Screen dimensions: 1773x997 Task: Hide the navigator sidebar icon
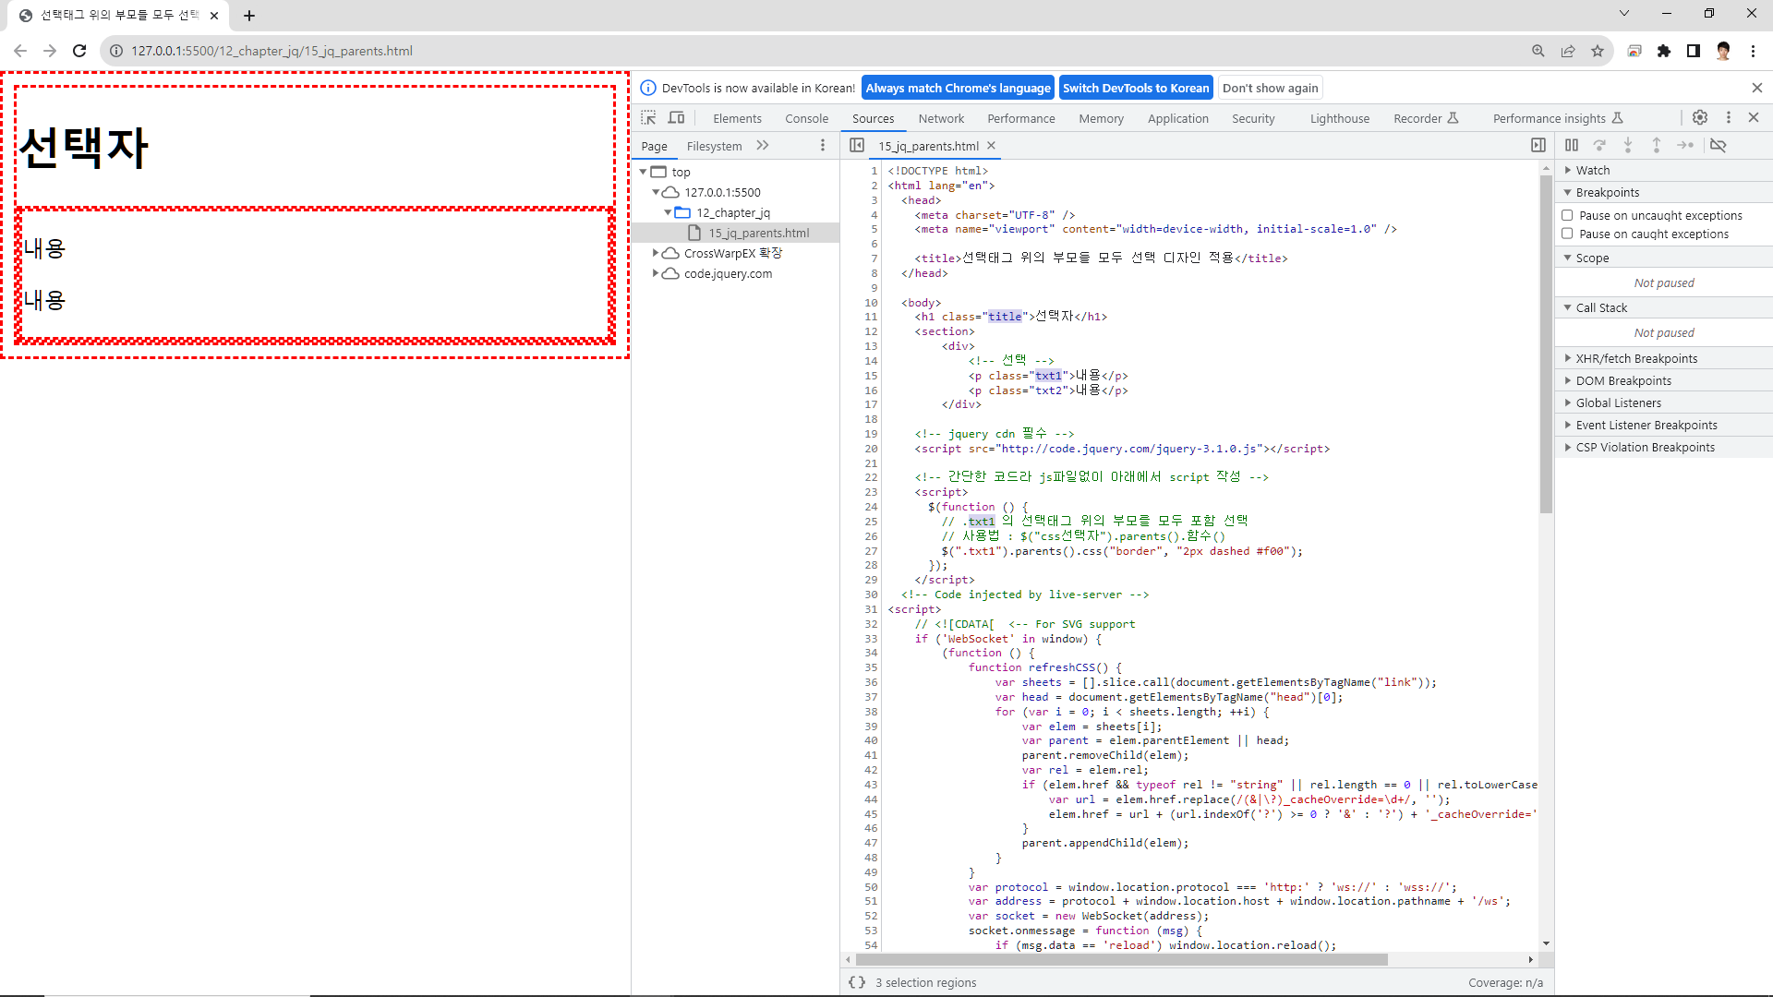(x=857, y=145)
